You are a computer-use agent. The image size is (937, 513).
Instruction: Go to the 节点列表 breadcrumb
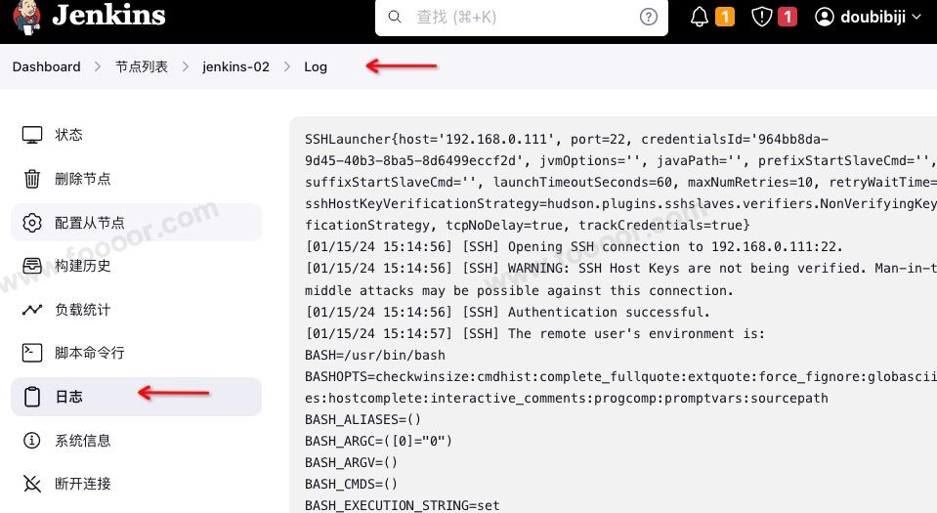pyautogui.click(x=142, y=66)
